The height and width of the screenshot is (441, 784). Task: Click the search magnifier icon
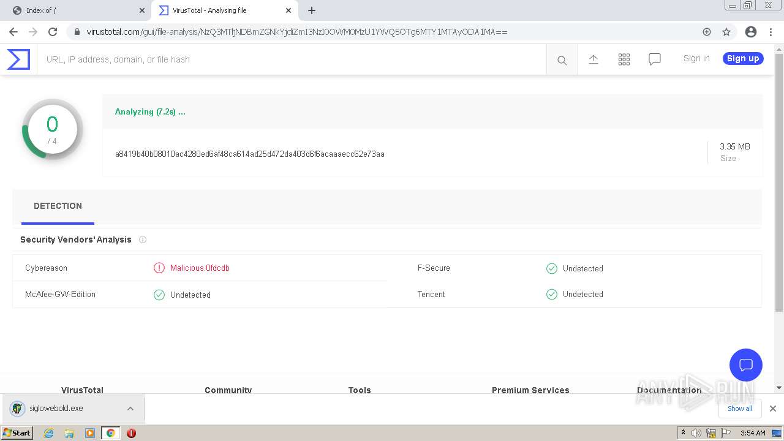click(x=562, y=60)
